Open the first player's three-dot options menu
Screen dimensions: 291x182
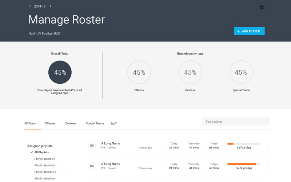[x=267, y=146]
